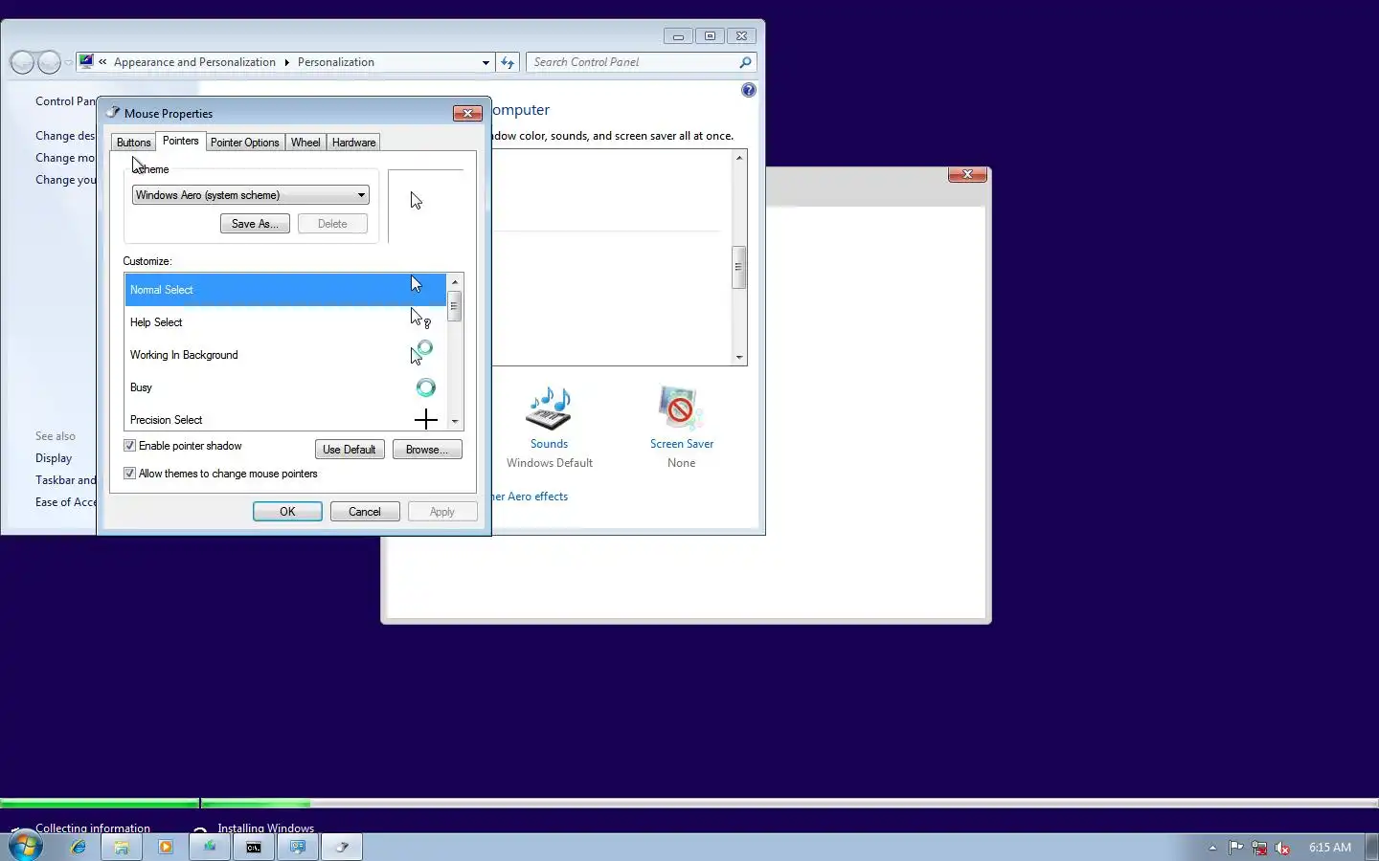
Task: Go back in Control Panel
Action: pyautogui.click(x=22, y=62)
